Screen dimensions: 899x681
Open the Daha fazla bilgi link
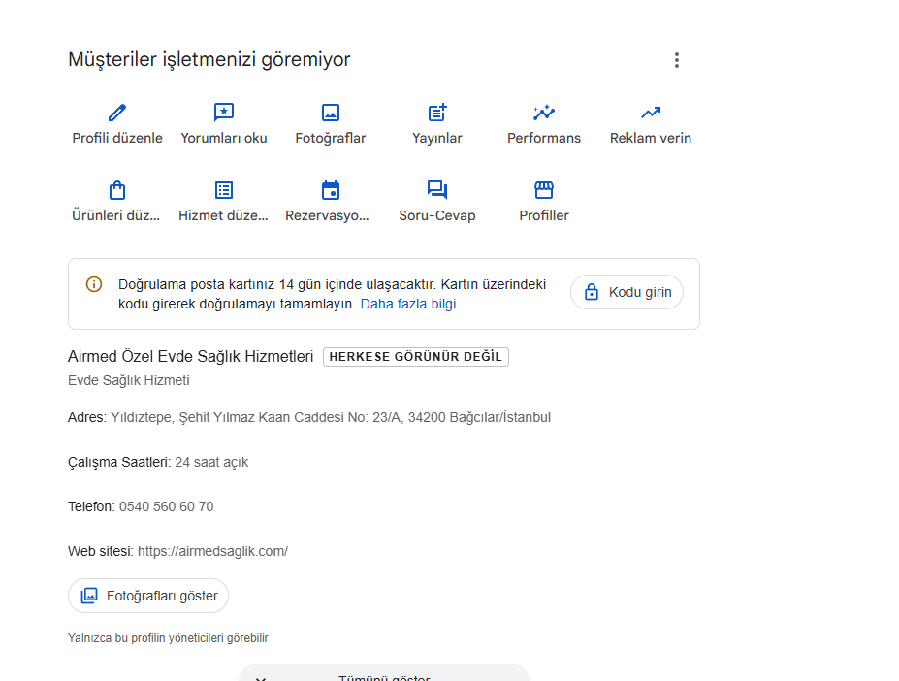point(408,304)
